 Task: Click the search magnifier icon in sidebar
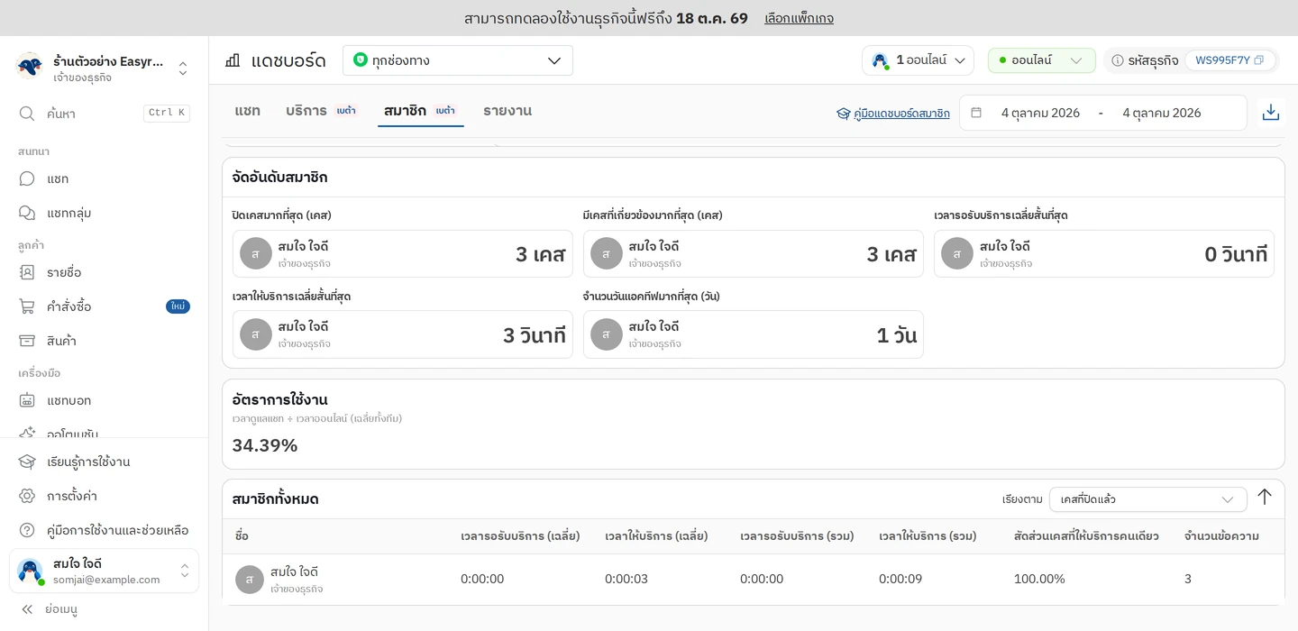tap(27, 114)
